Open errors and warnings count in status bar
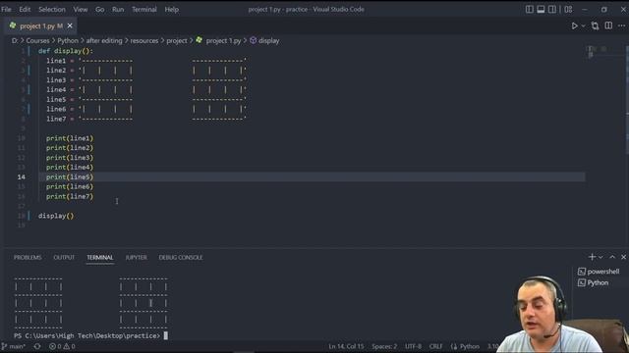 click(x=62, y=346)
